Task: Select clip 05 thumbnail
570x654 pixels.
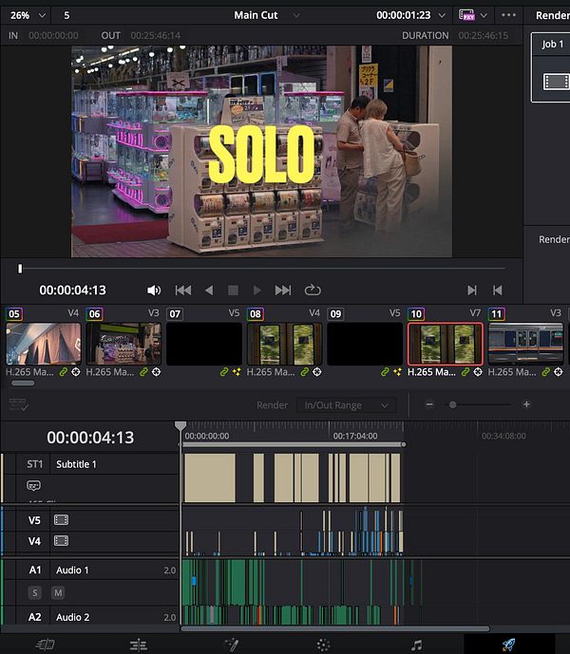Action: [x=44, y=344]
